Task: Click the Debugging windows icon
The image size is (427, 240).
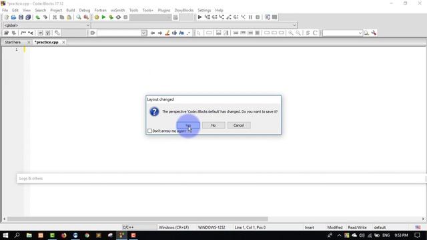Action: (268, 17)
